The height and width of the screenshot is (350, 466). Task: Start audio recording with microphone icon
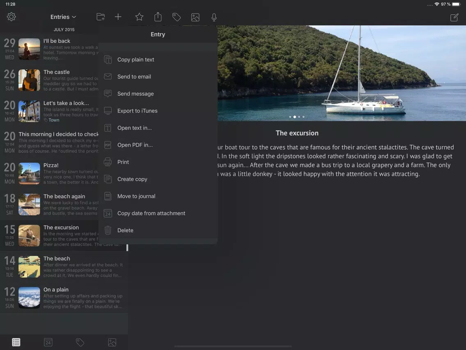[214, 17]
